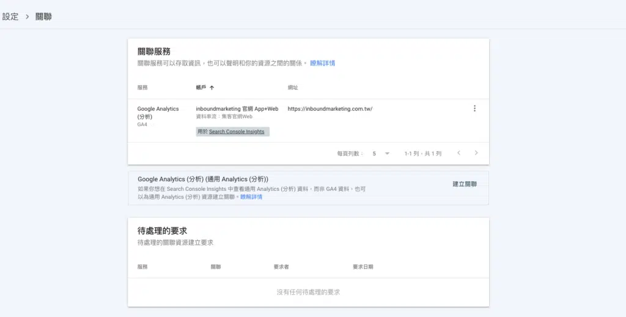Click the 待處理的要求 heading
This screenshot has width=626, height=317.
point(162,231)
